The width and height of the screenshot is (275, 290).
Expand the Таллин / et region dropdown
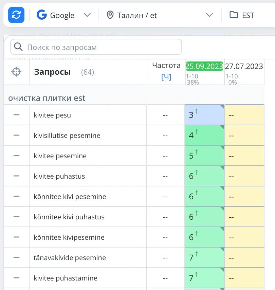[x=209, y=15]
